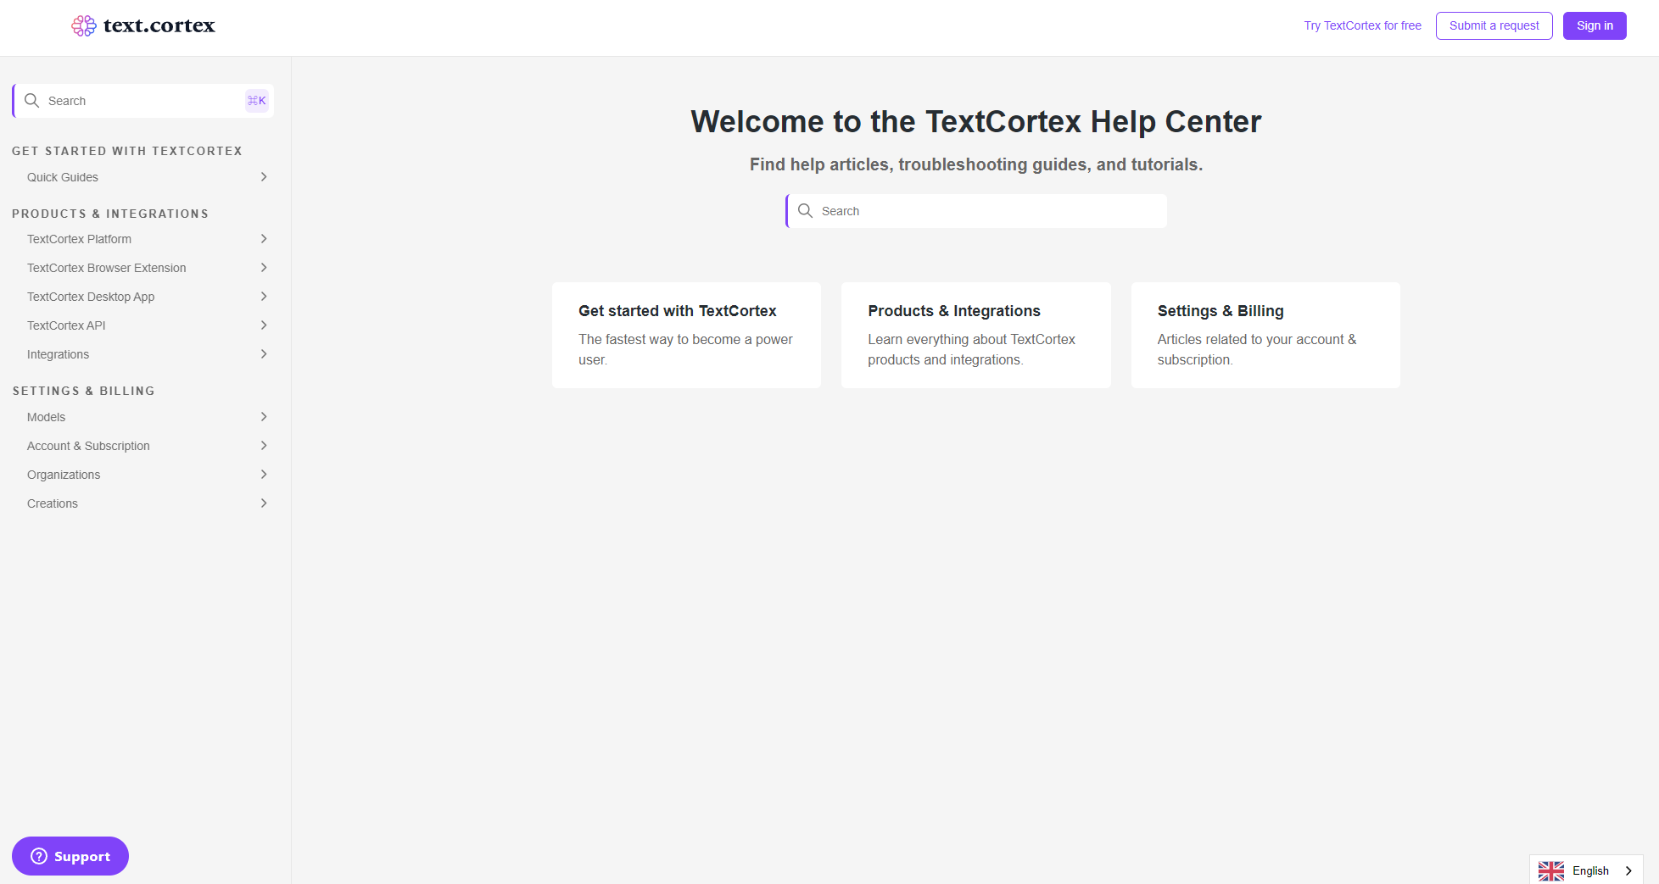
Task: Open Get started with TextCortex card
Action: [x=686, y=335]
